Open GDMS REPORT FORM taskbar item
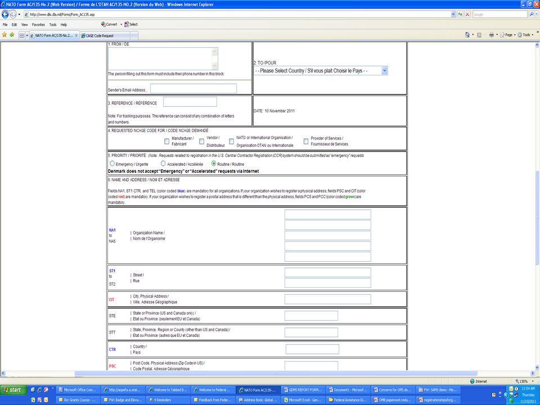 tap(303, 390)
